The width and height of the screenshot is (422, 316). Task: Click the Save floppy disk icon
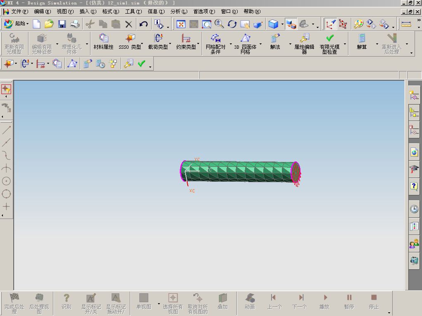pyautogui.click(x=62, y=24)
